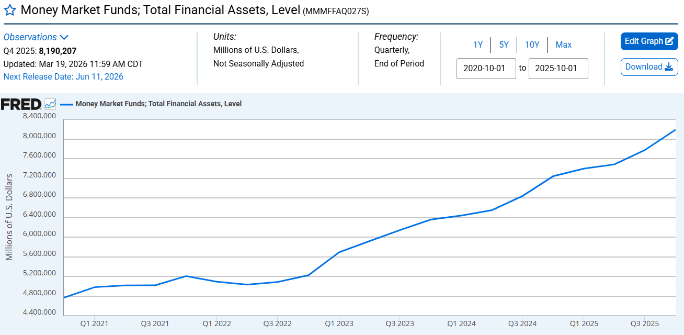Switch to the Max range view

[x=563, y=44]
